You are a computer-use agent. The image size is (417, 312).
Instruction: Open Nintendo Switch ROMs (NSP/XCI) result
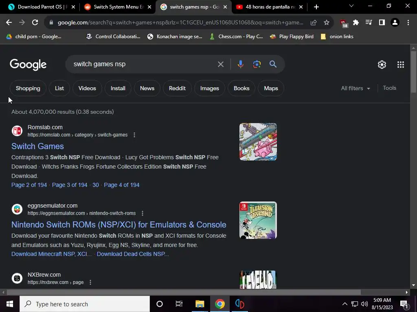(119, 225)
